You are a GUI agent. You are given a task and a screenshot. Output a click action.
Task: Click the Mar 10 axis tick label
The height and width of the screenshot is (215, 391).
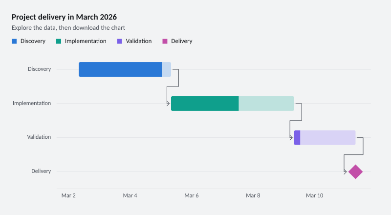(314, 195)
